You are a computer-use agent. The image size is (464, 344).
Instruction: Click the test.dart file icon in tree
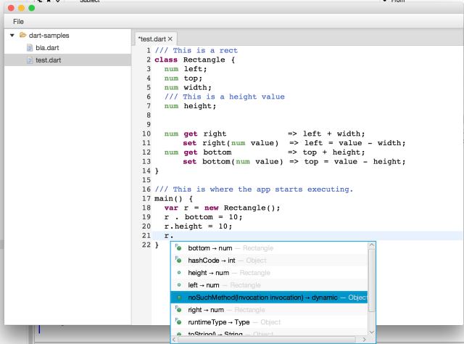(30, 60)
